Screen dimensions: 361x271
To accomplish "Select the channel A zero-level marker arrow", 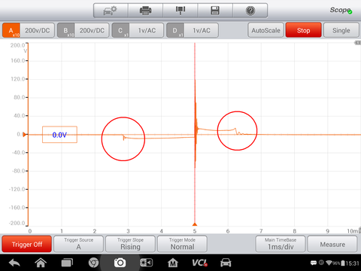I will pyautogui.click(x=24, y=135).
